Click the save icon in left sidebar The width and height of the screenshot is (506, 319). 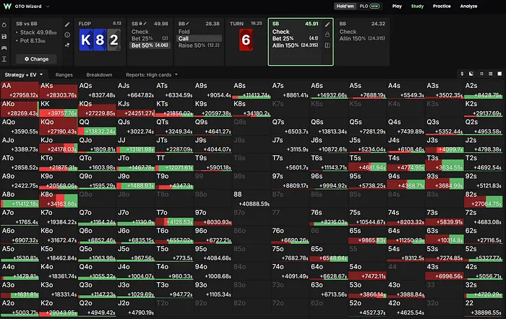click(4, 36)
